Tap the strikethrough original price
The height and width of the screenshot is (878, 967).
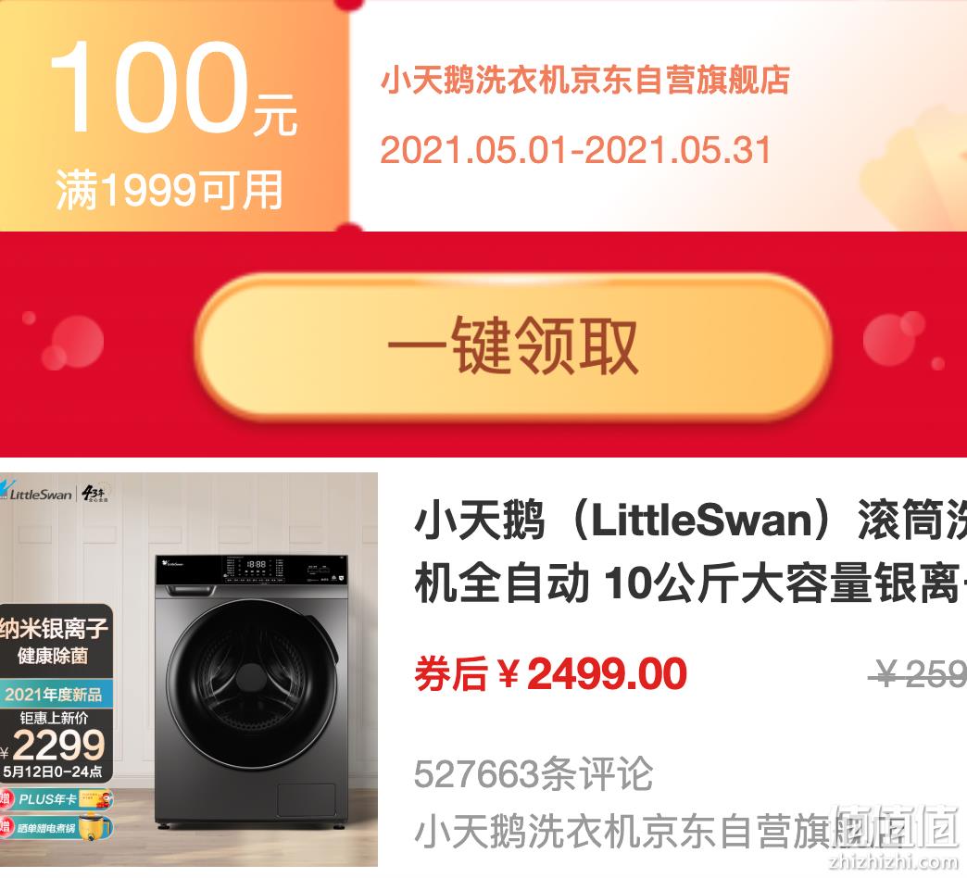918,673
